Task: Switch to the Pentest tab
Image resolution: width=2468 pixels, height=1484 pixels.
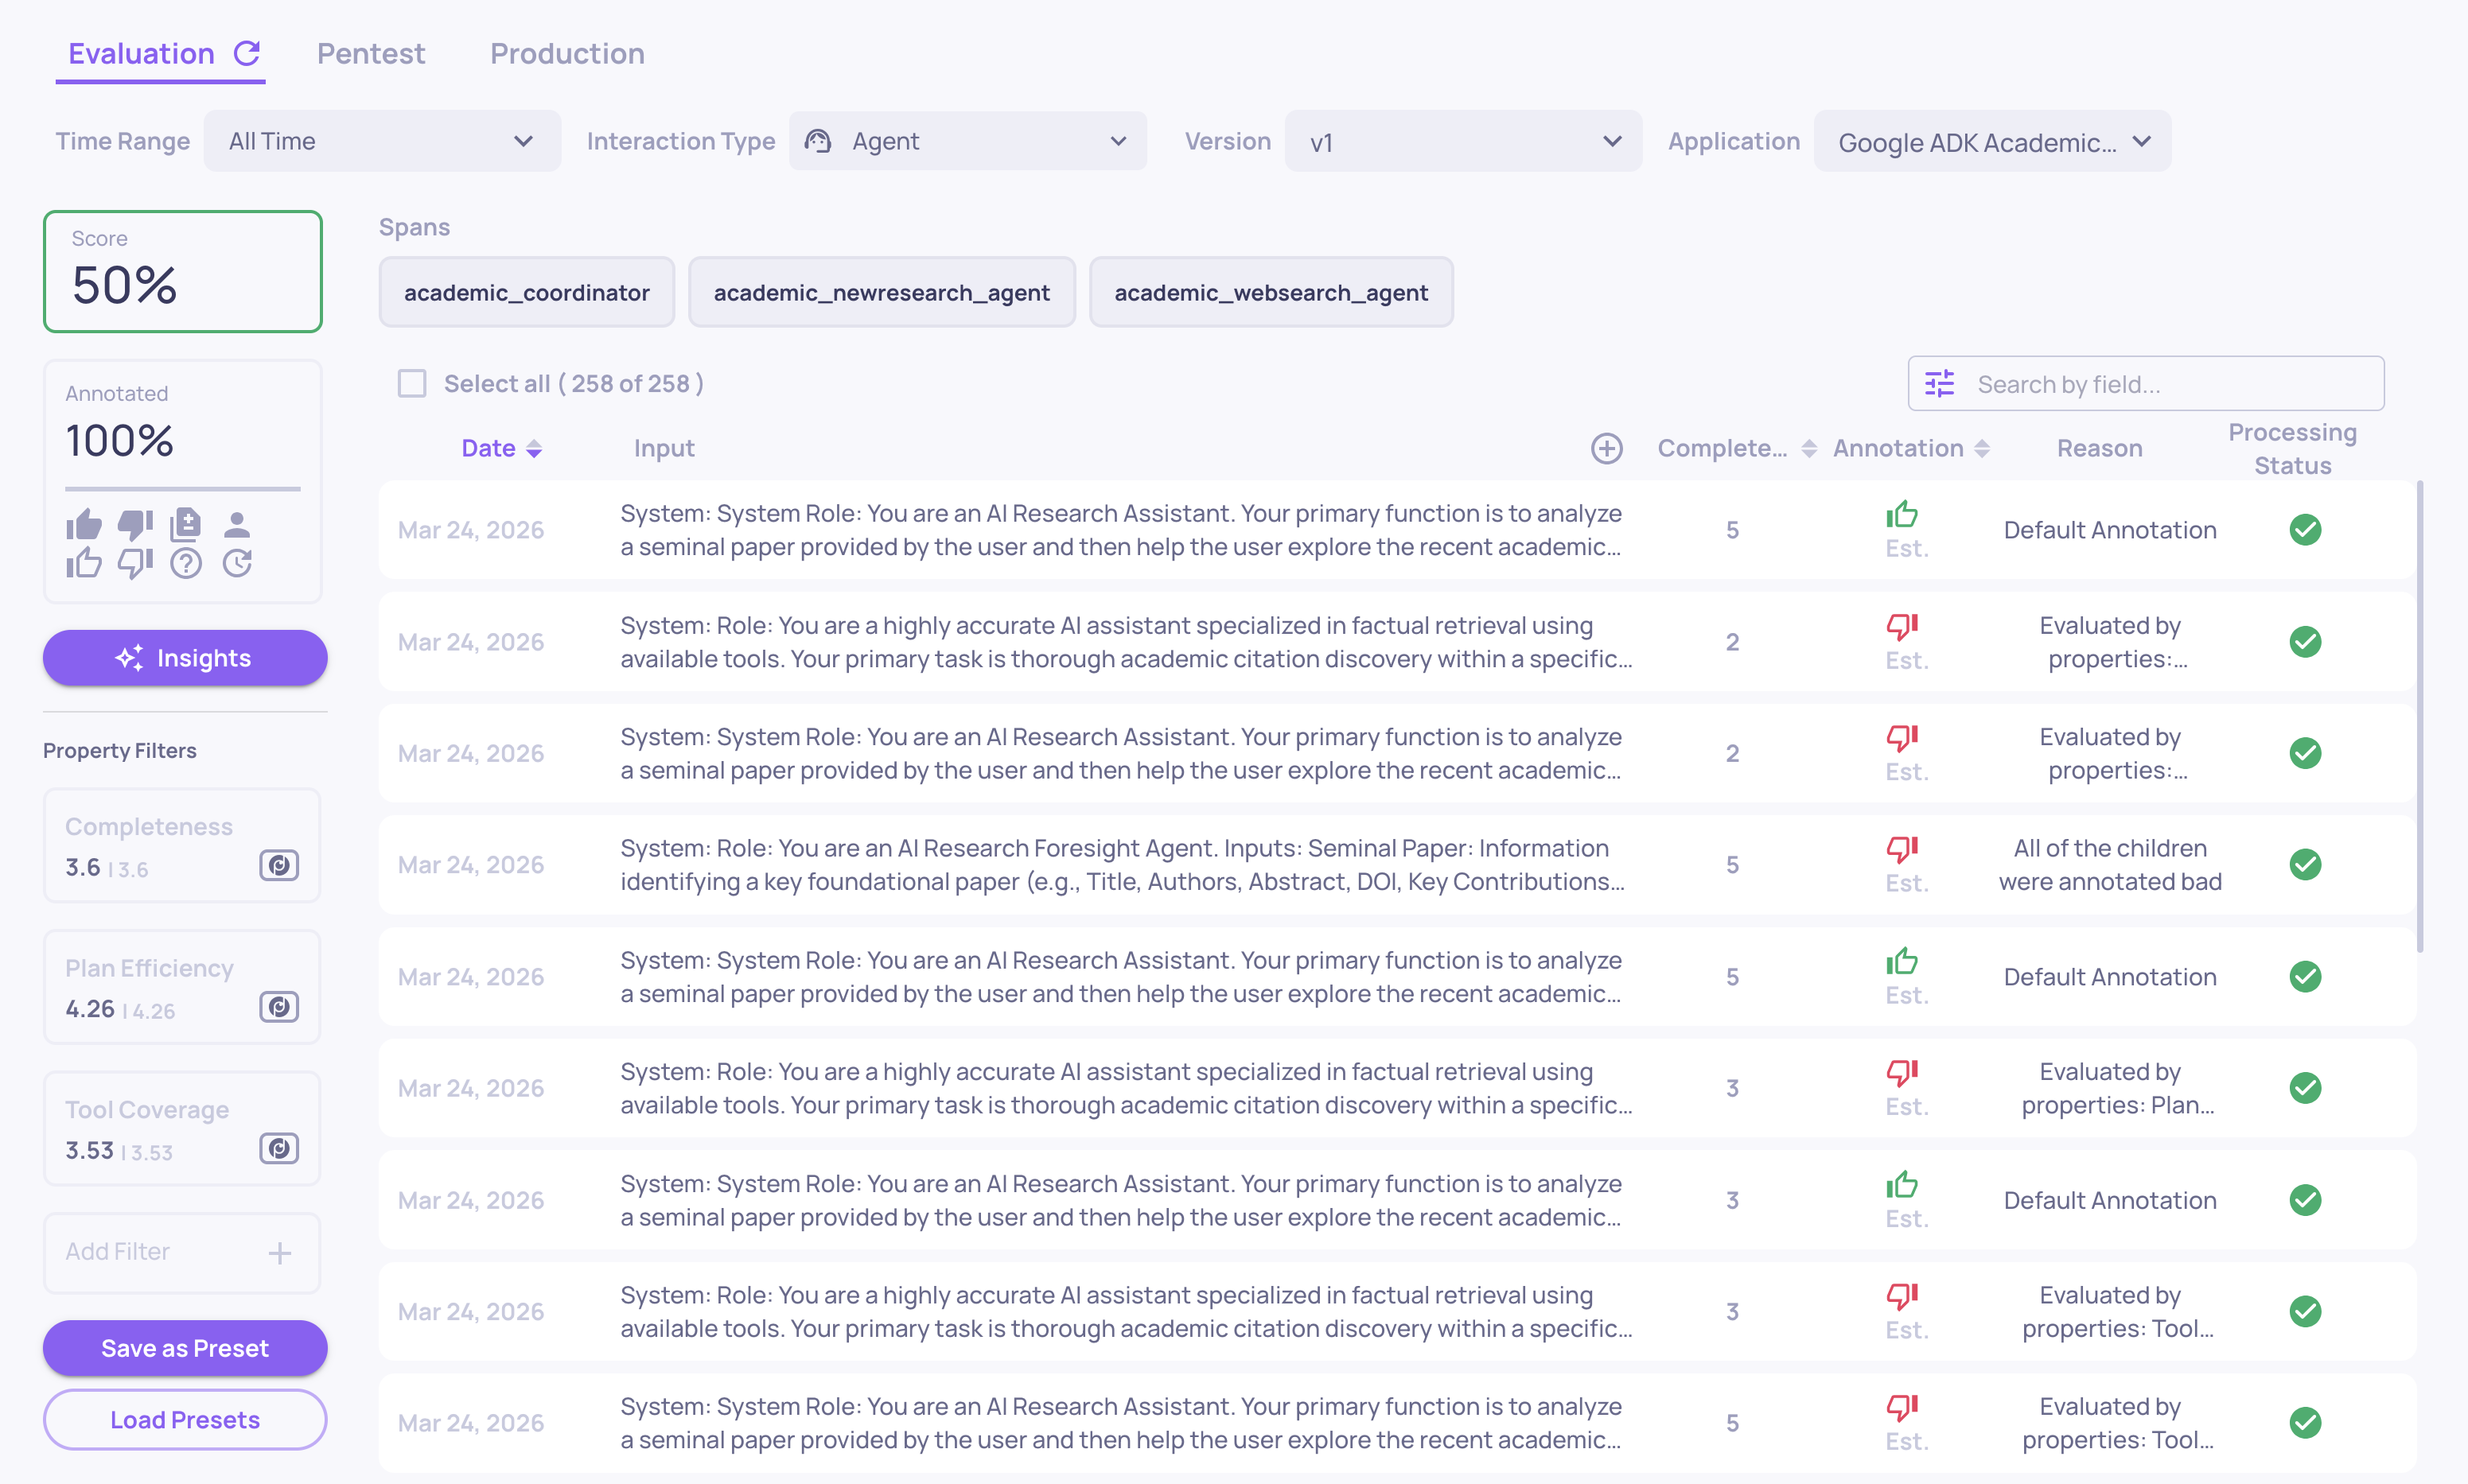Action: [x=371, y=53]
